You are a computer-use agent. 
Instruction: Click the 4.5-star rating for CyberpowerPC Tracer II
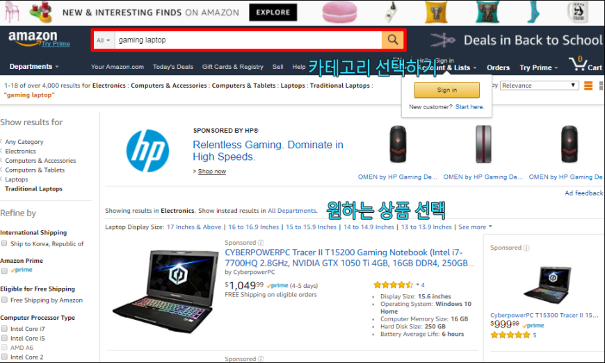tap(393, 285)
